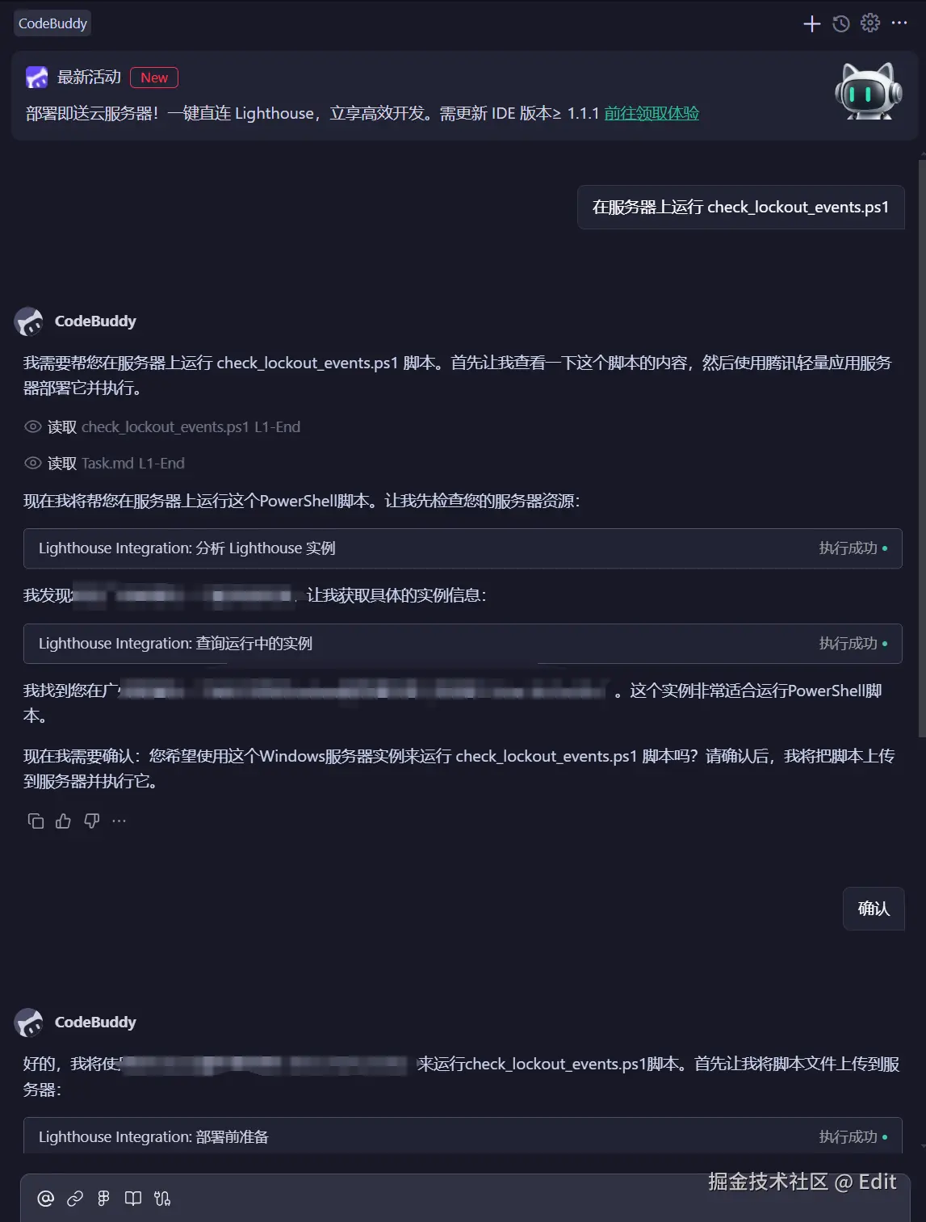The image size is (926, 1222).
Task: Give thumbs up to the response
Action: tap(63, 821)
